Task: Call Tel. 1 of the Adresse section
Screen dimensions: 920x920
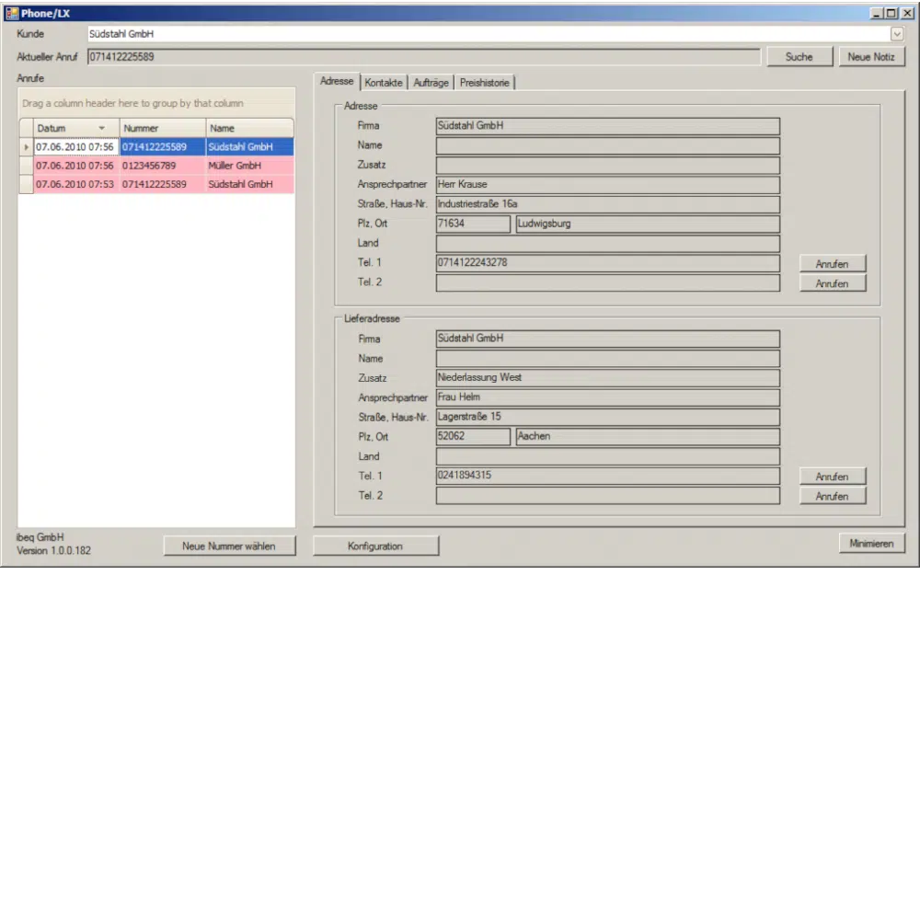Action: 832,264
